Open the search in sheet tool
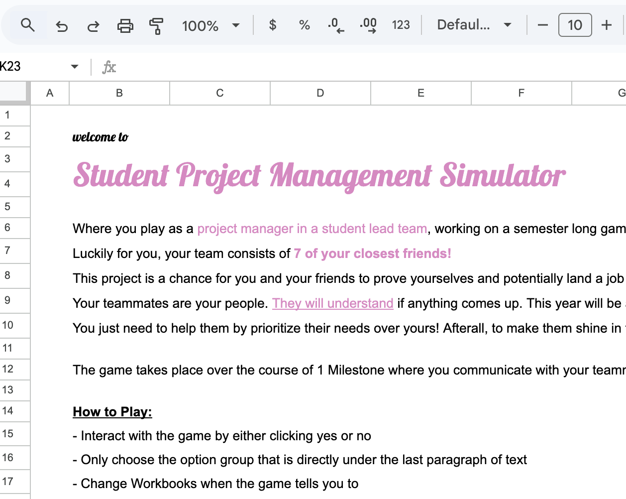 point(27,24)
